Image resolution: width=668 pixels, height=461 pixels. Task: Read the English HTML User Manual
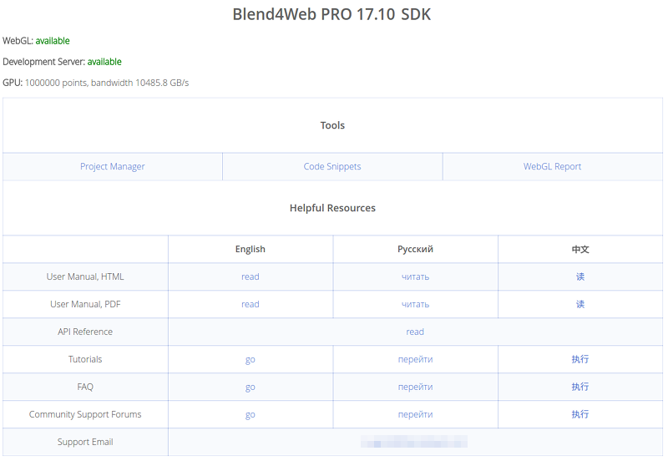coord(250,276)
